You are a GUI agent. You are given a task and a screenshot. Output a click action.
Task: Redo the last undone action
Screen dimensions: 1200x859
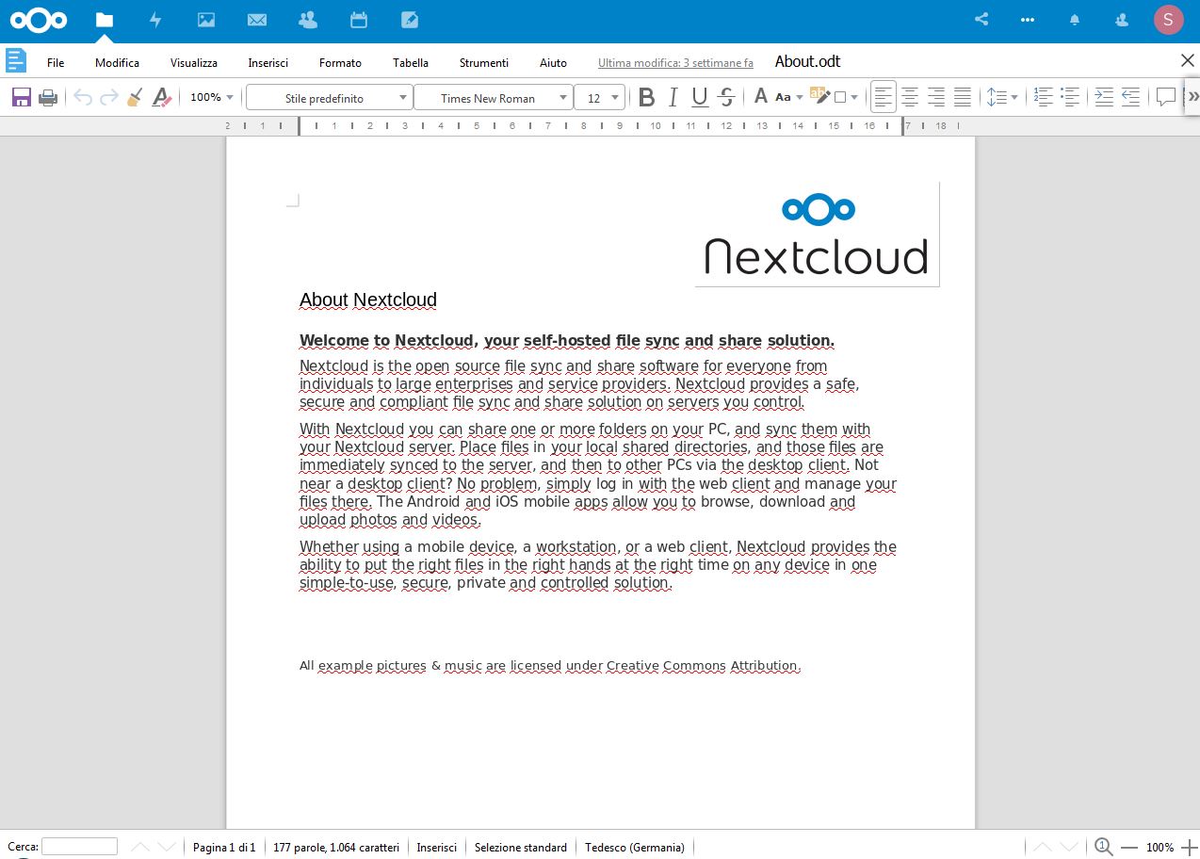click(109, 97)
